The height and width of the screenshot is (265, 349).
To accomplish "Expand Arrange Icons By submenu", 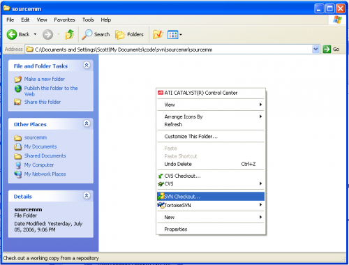I will tap(211, 116).
